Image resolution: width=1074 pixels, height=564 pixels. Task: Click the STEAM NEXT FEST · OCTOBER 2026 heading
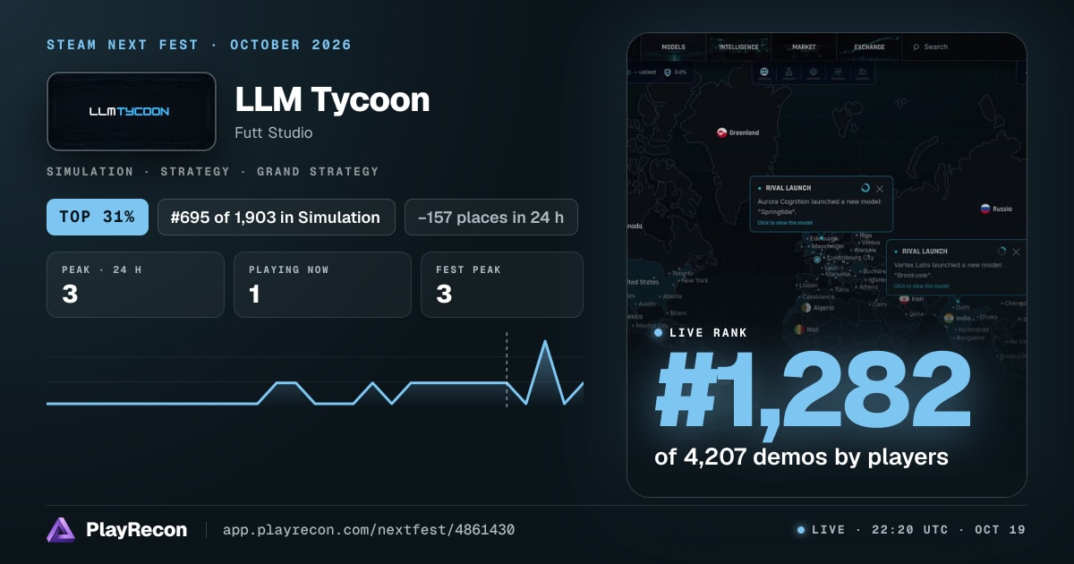tap(199, 45)
